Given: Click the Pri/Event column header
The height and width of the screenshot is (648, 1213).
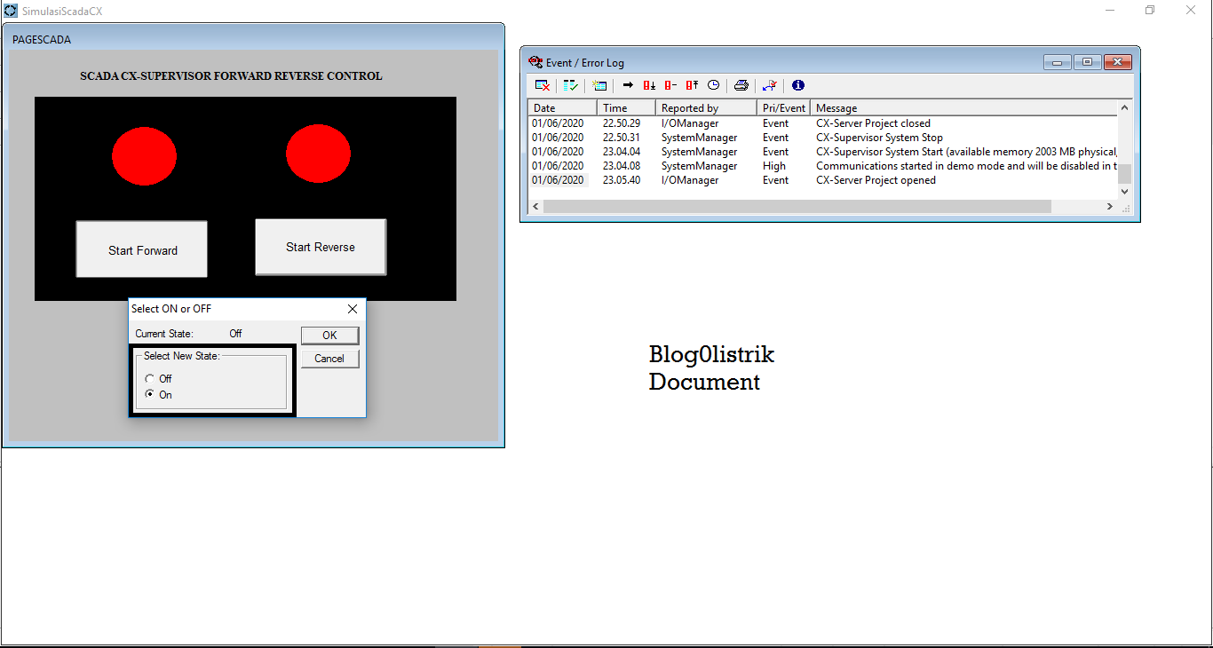Looking at the screenshot, I should (783, 107).
